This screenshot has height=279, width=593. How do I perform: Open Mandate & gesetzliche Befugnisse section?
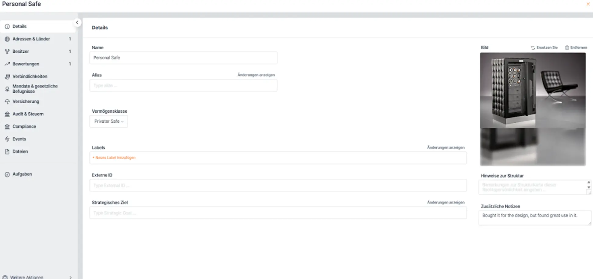point(35,89)
